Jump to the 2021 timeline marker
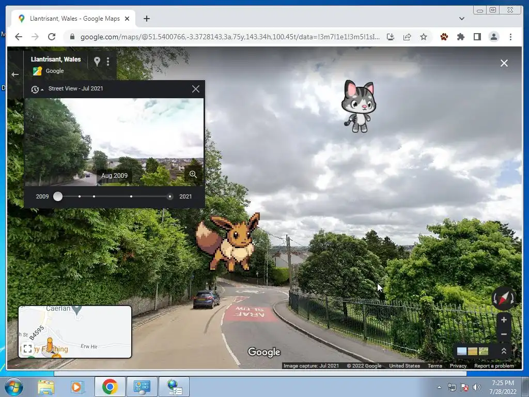This screenshot has width=529, height=397. pyautogui.click(x=169, y=196)
